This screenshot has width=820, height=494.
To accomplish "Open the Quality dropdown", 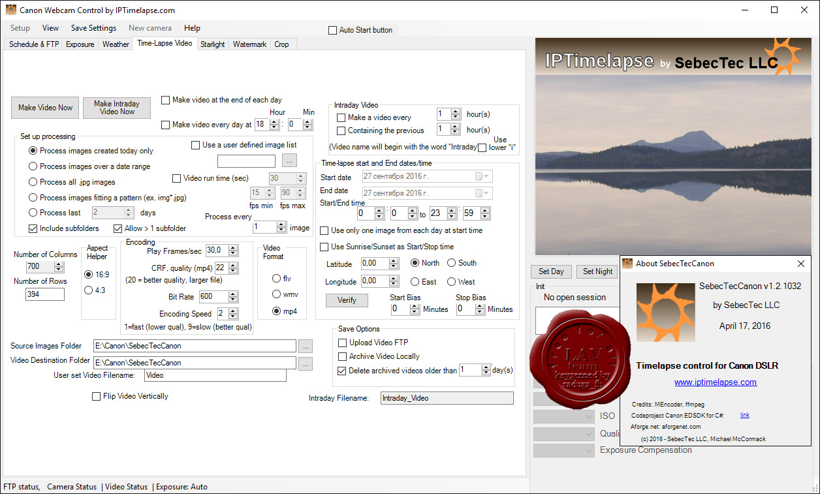I will coord(564,434).
